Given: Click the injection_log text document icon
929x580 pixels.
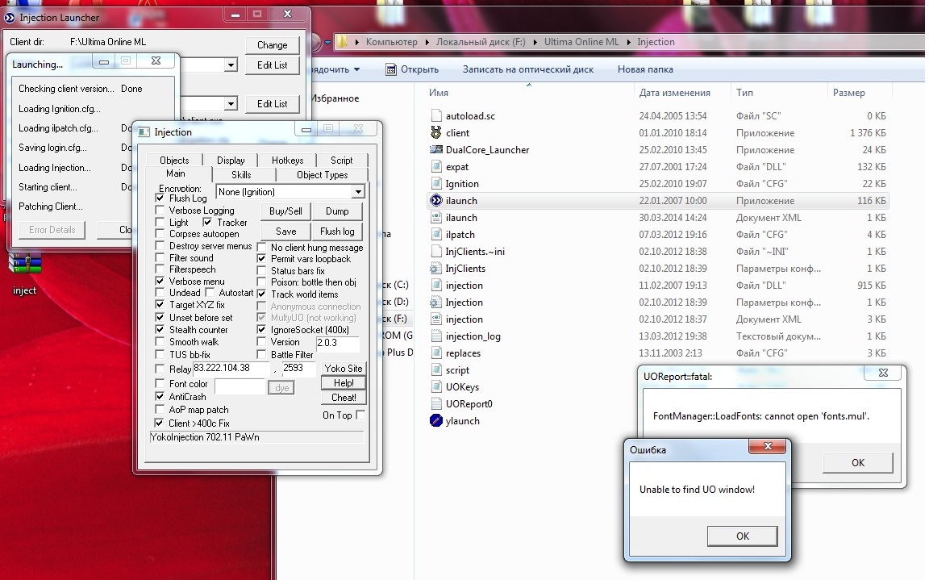Looking at the screenshot, I should (x=436, y=336).
